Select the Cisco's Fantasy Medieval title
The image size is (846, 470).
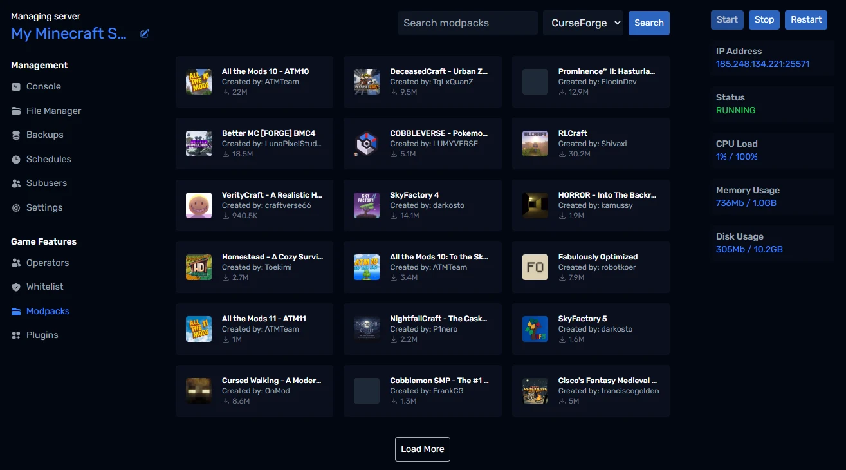(x=608, y=381)
